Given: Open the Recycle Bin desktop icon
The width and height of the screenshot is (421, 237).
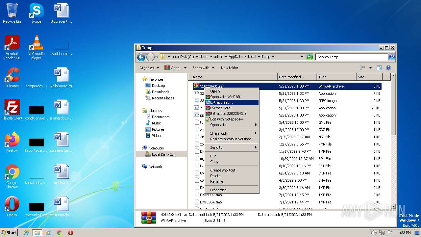Looking at the screenshot, I should 12,13.
